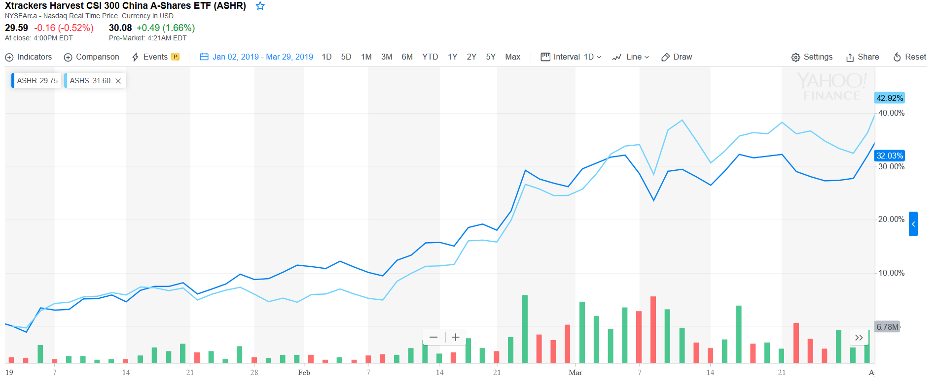Click the closing price 29.59
Viewport: 936px width, 379px height.
[x=16, y=28]
